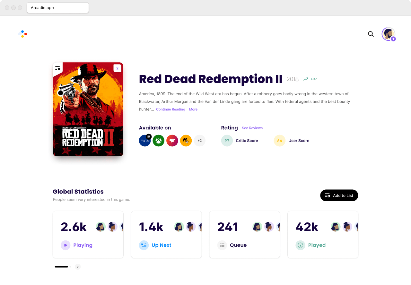Viewport: 411px width, 285px height.
Task: Click the Played check icon
Action: point(300,245)
